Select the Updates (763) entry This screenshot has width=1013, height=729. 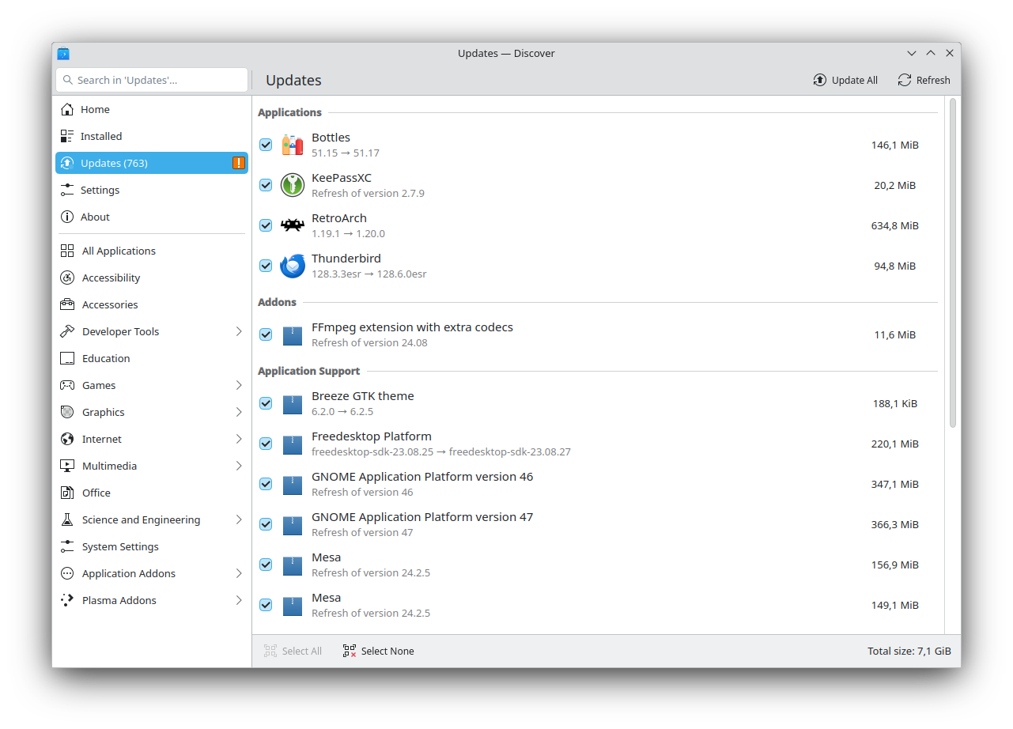pyautogui.click(x=152, y=163)
